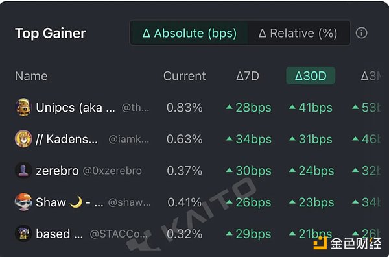Open the @0xzerebro handle link
This screenshot has width=389, height=257.
(x=112, y=171)
